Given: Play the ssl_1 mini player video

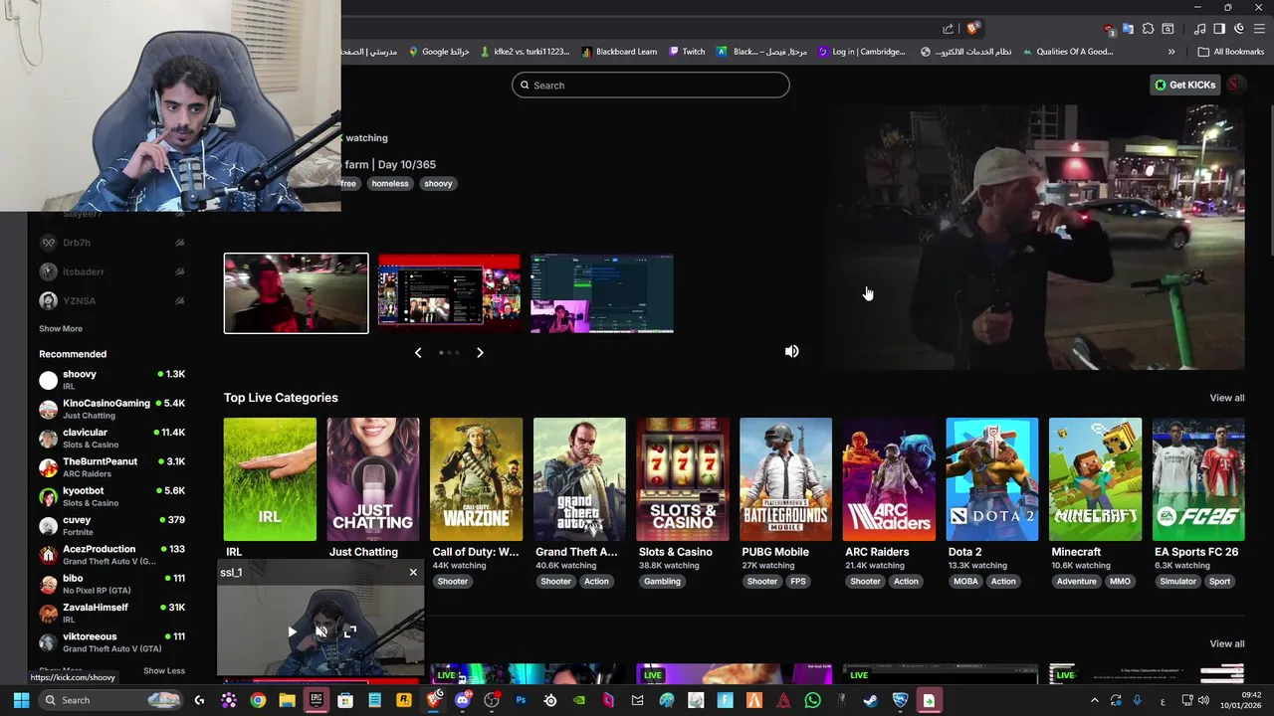Looking at the screenshot, I should click(x=292, y=631).
